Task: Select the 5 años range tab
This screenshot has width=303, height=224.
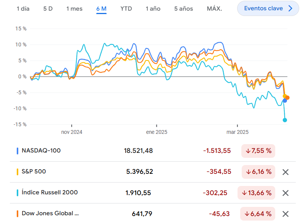Action: (183, 9)
